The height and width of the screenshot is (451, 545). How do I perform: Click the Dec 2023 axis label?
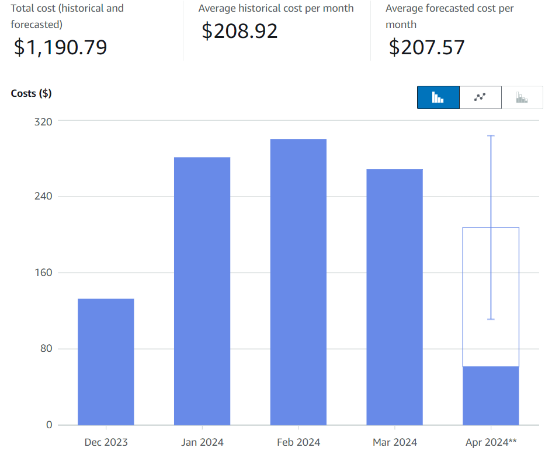106,442
